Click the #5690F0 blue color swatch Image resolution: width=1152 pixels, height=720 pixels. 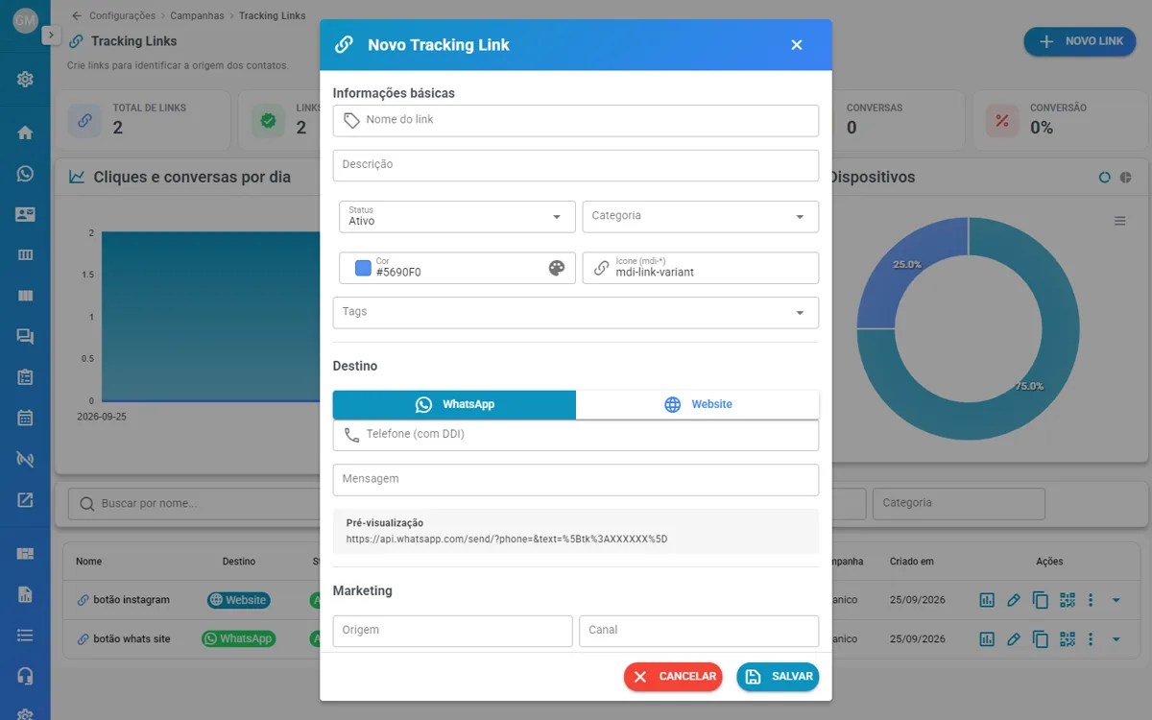363,268
